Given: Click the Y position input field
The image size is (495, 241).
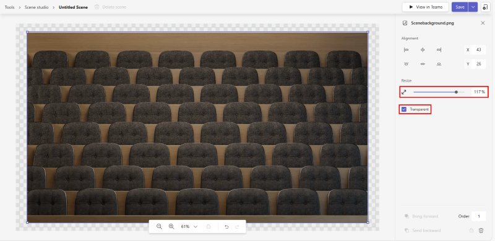Looking at the screenshot, I should pos(478,64).
